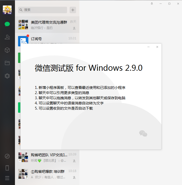Open the Moments aperture icon in the sidebar

pos(7,76)
